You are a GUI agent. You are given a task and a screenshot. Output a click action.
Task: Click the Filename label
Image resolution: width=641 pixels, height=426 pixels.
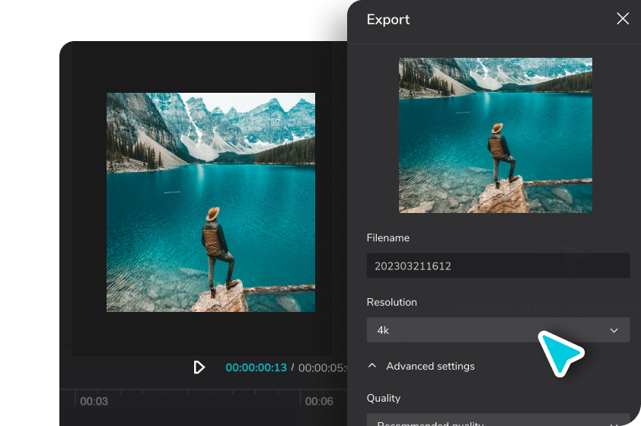pyautogui.click(x=388, y=237)
